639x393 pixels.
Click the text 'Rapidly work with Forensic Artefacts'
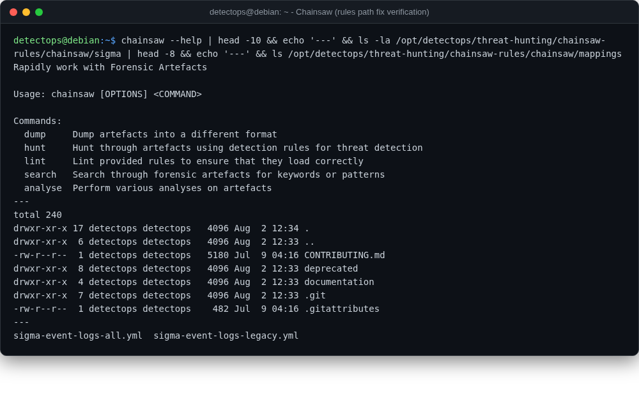coord(110,67)
